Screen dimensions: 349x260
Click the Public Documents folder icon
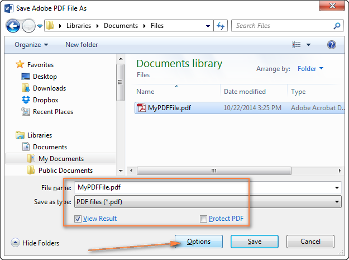(31, 170)
